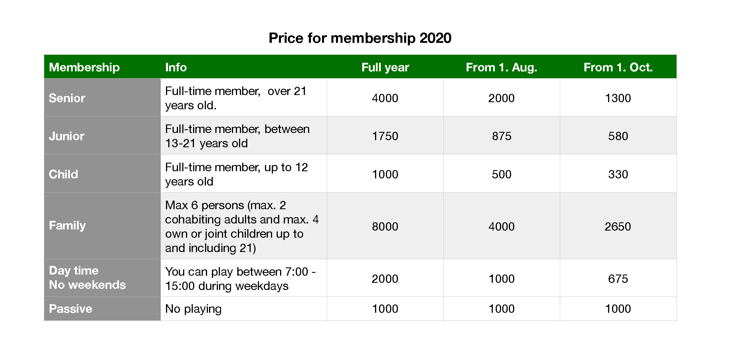729x361 pixels.
Task: Select the Passive membership row label
Action: click(x=70, y=308)
